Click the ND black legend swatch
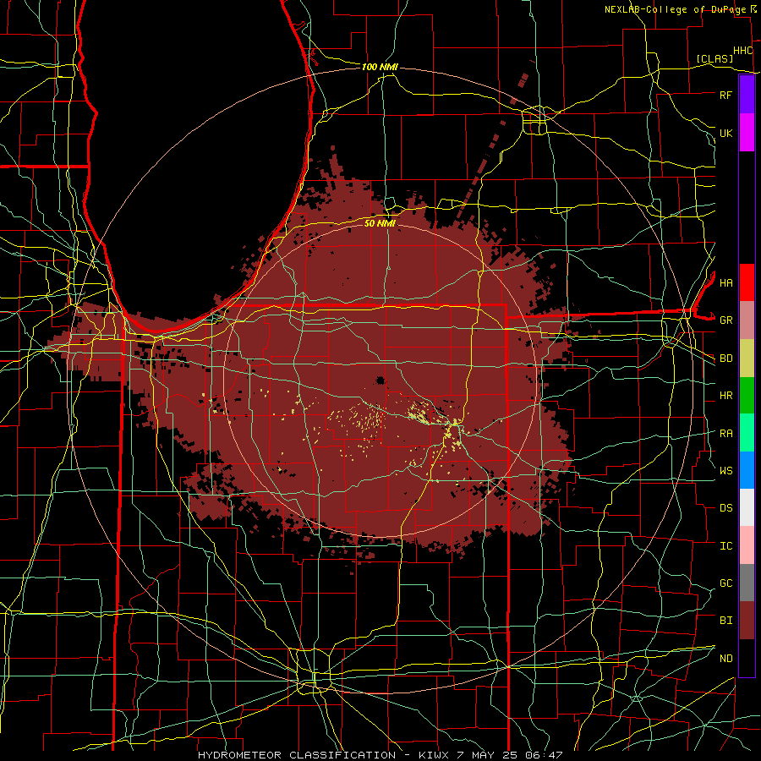 coord(747,658)
